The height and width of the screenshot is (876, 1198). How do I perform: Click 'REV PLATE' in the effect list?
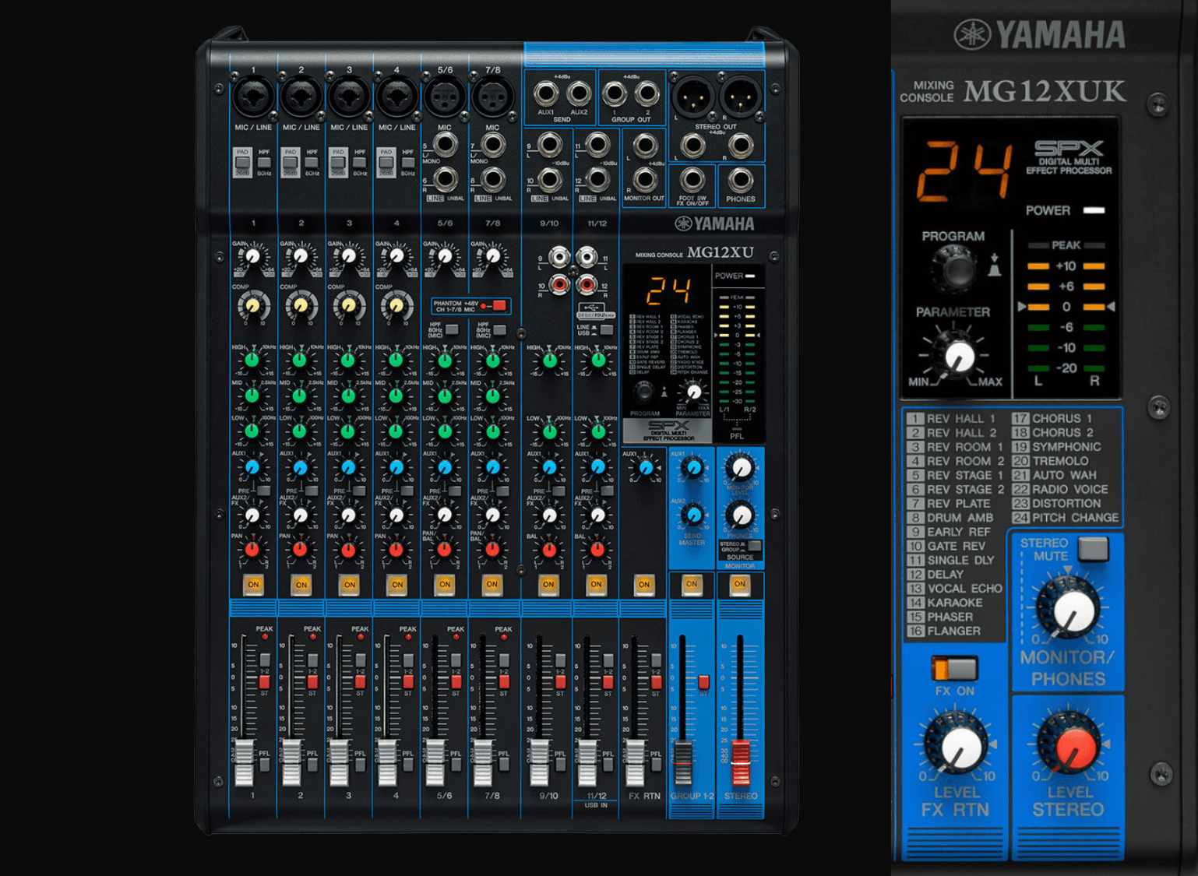point(959,504)
